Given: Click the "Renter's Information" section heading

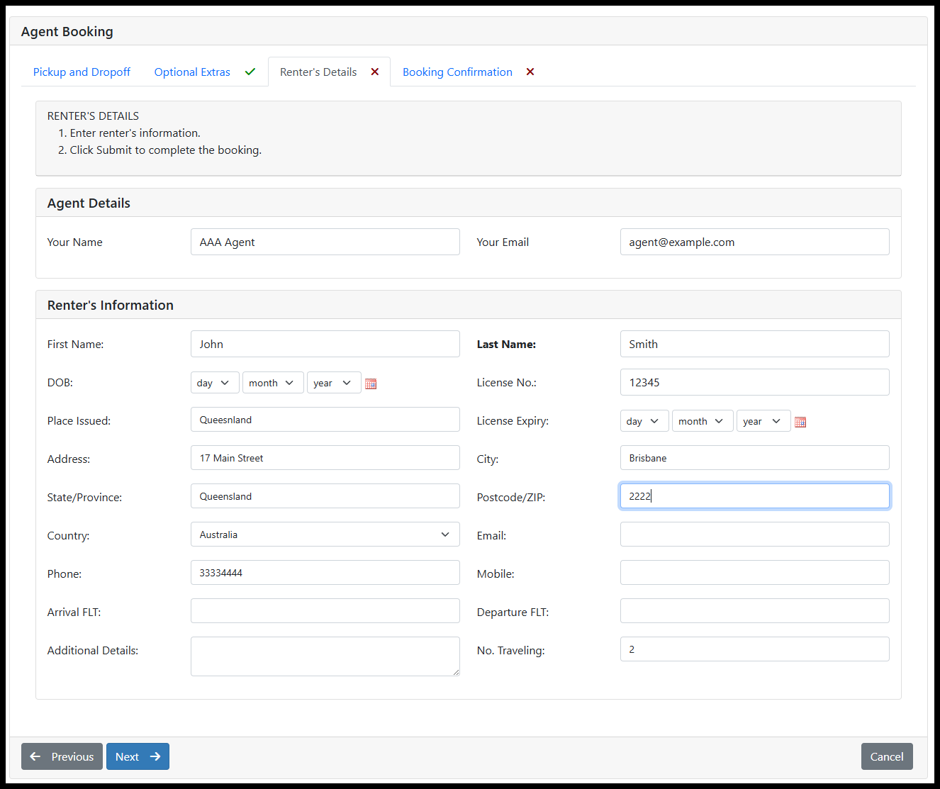Looking at the screenshot, I should (x=111, y=306).
